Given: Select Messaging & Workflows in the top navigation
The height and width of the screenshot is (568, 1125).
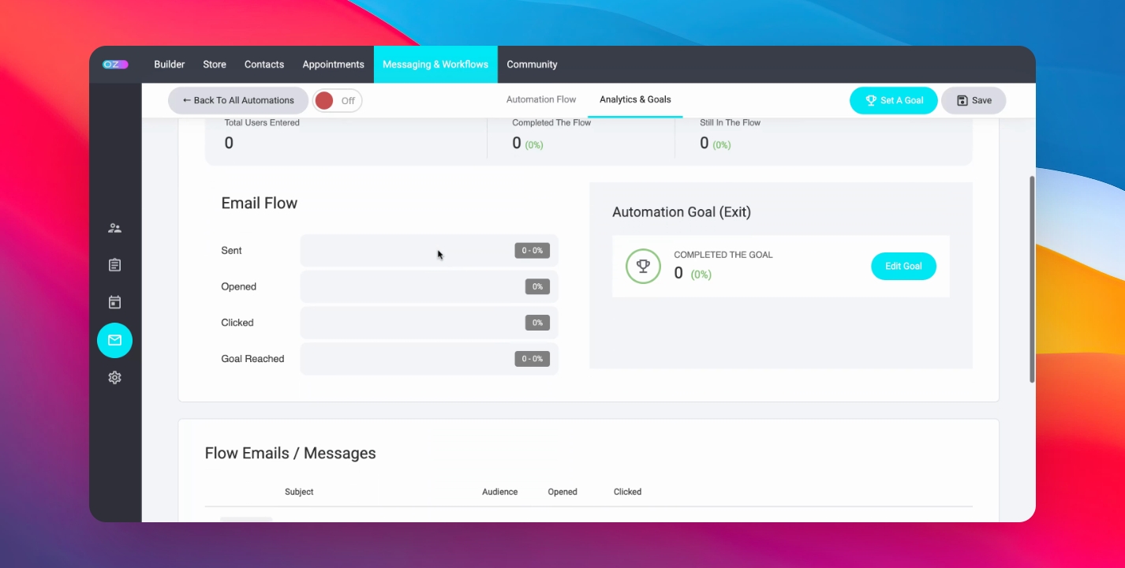Looking at the screenshot, I should tap(435, 65).
